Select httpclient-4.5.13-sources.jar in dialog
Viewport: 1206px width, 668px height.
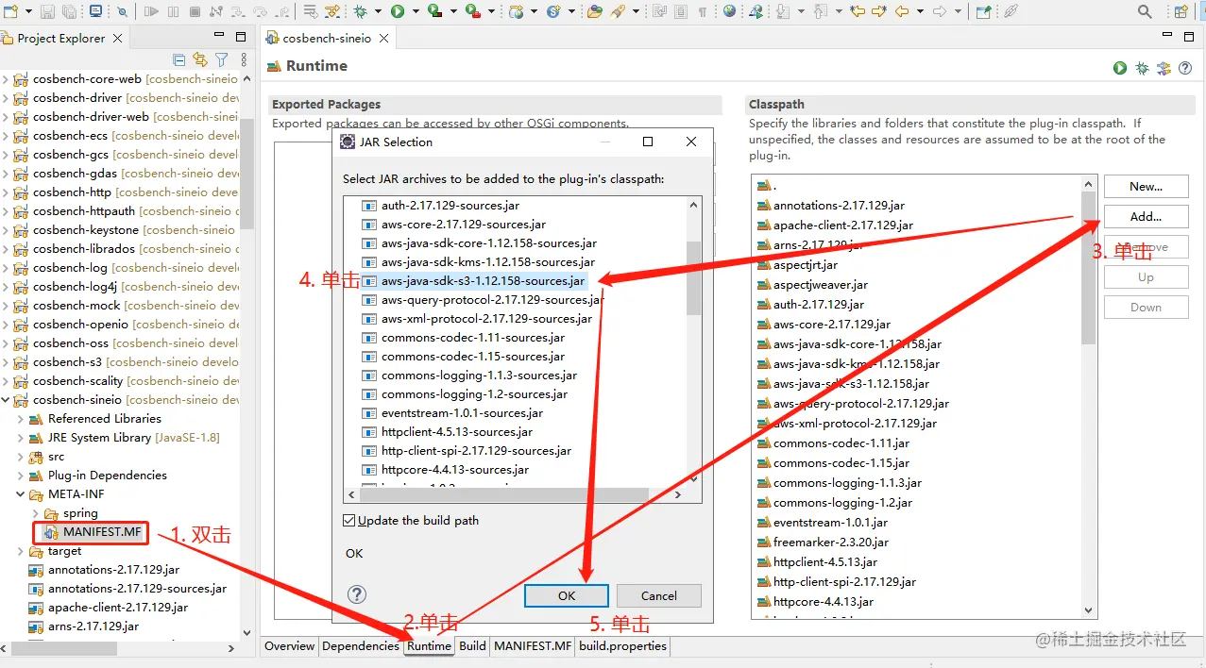457,431
